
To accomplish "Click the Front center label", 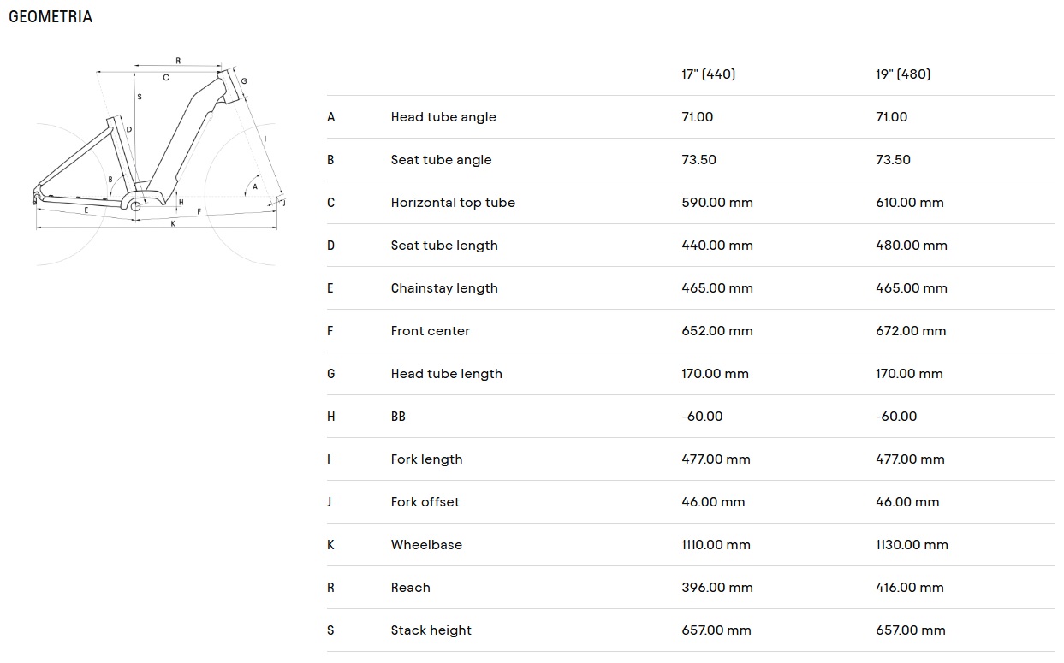I will pos(431,331).
